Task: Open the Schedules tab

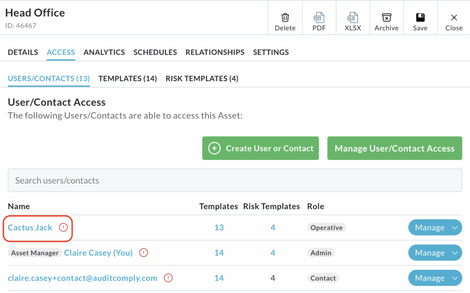Action: coord(155,52)
